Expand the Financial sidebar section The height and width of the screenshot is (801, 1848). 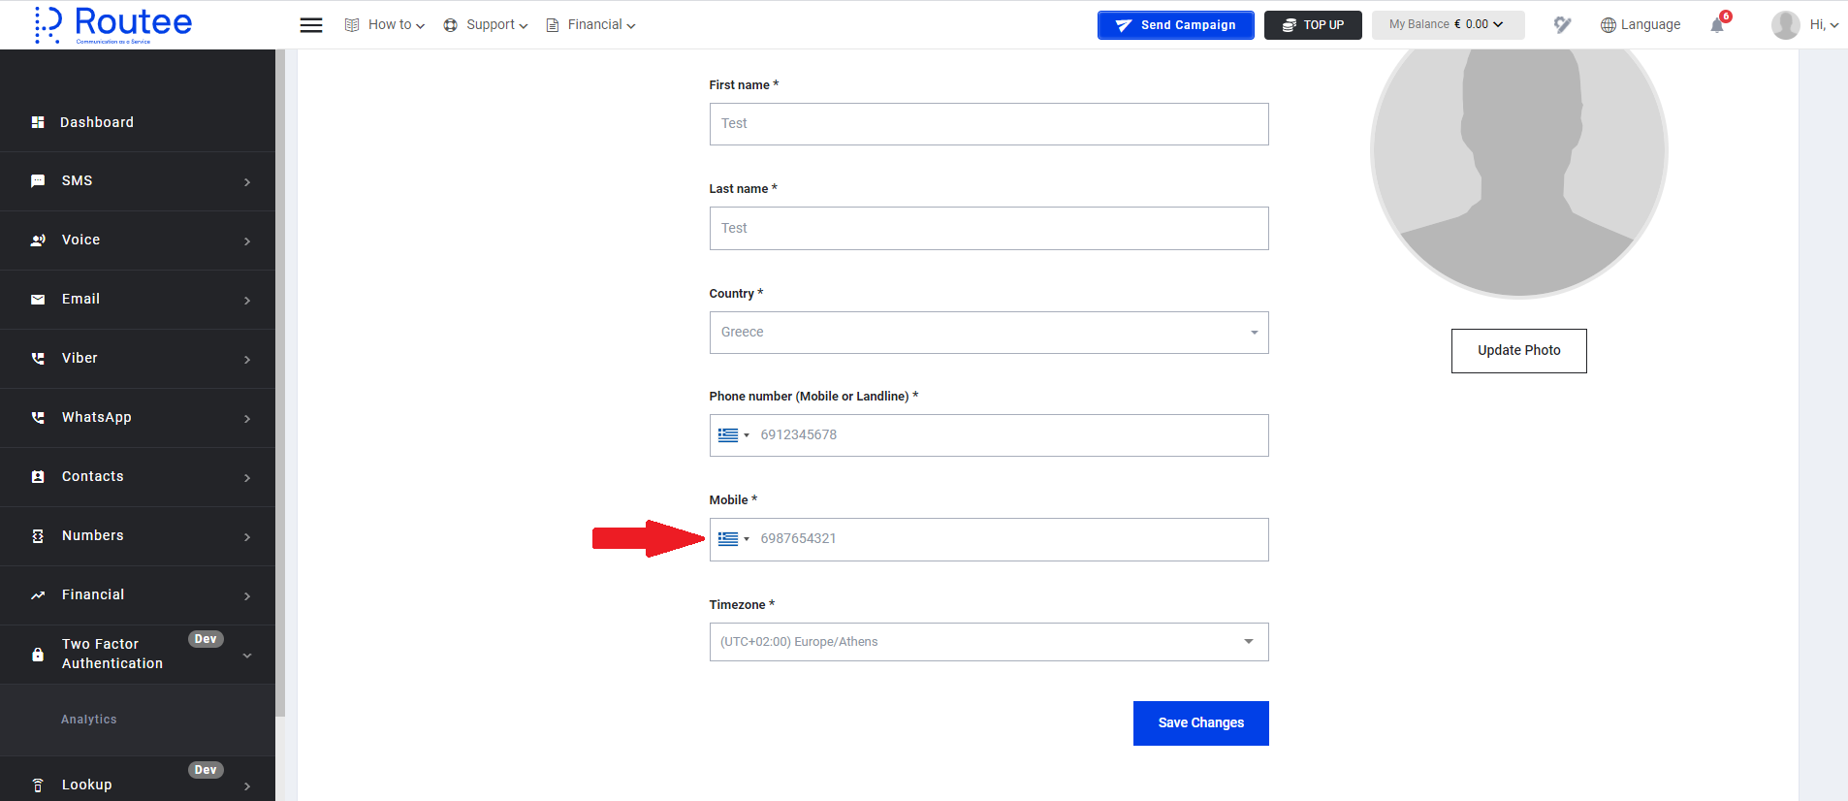click(247, 596)
